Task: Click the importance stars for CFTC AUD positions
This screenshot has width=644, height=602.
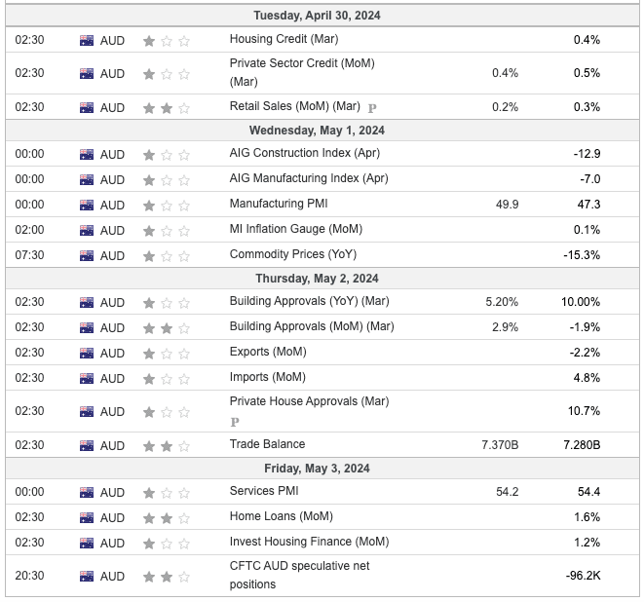Action: tap(167, 576)
